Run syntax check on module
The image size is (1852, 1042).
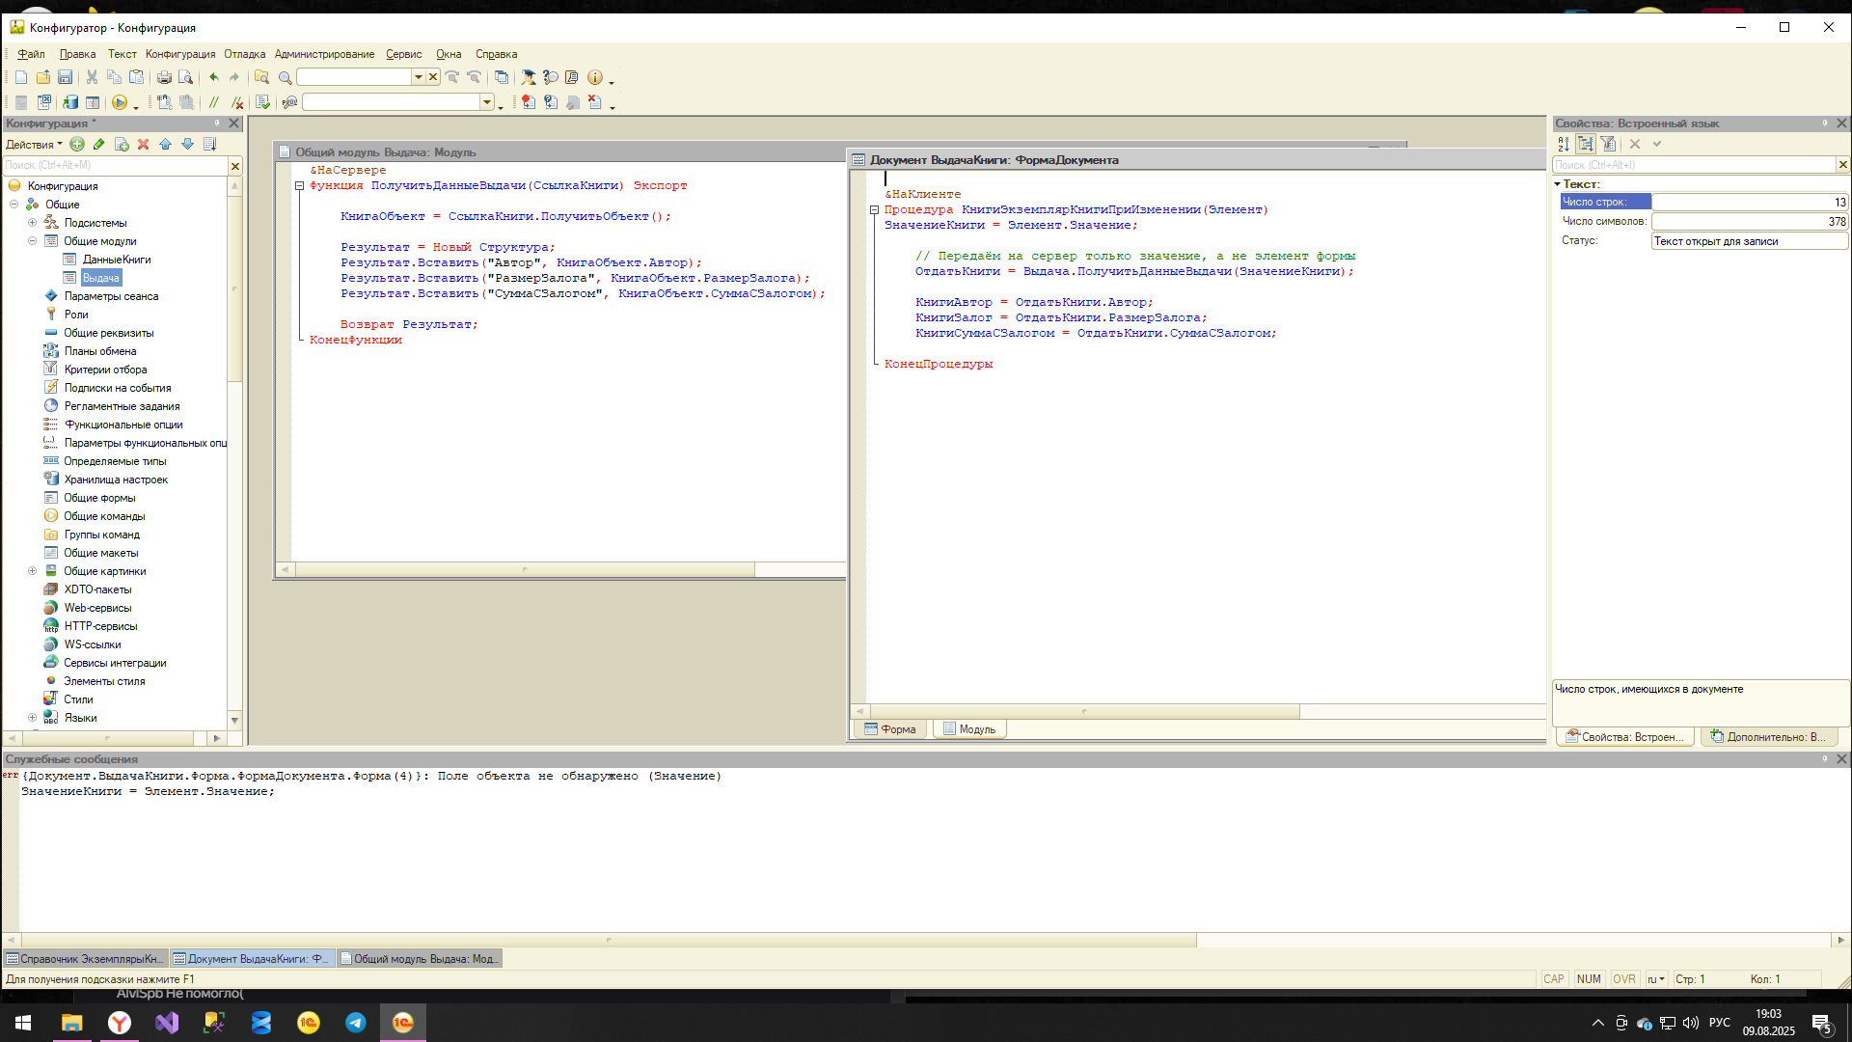(262, 102)
